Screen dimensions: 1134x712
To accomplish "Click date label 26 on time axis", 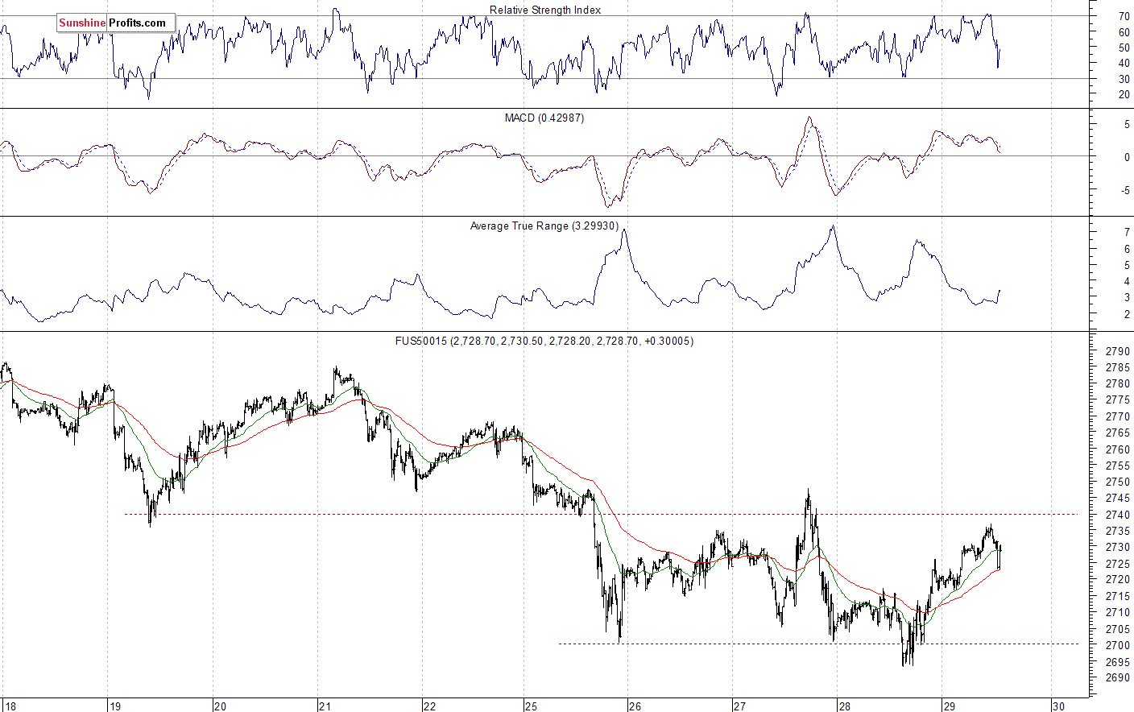I will (635, 706).
